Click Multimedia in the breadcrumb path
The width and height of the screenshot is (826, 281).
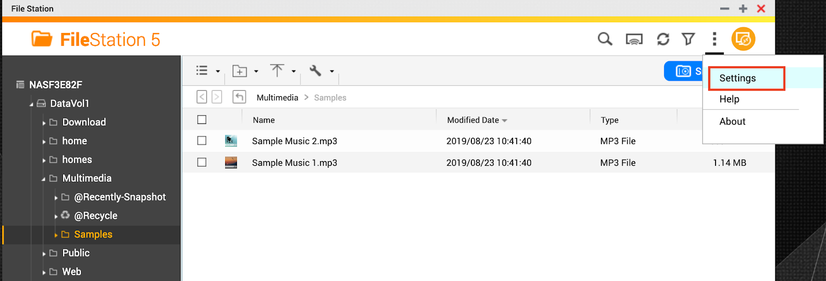coord(277,98)
